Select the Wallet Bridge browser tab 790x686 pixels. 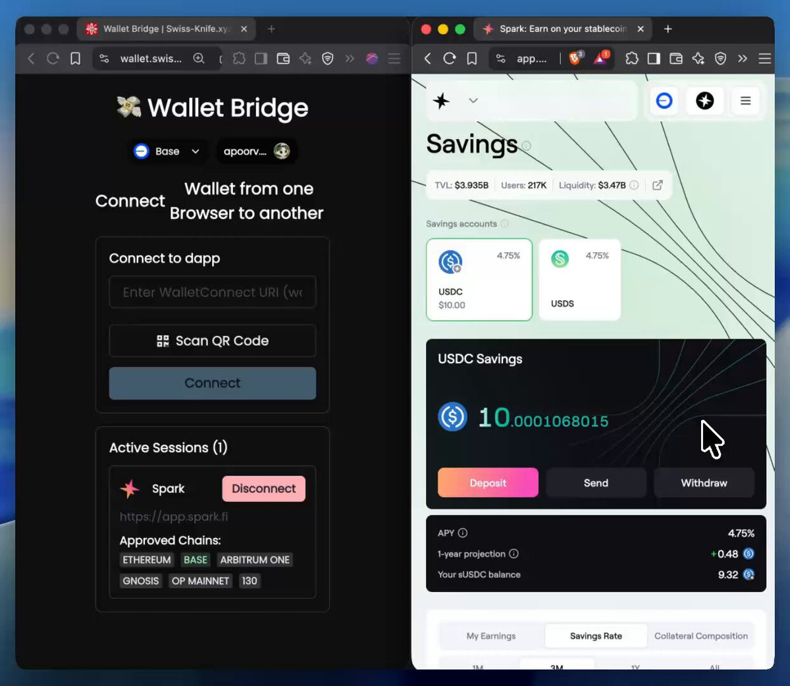tap(167, 29)
